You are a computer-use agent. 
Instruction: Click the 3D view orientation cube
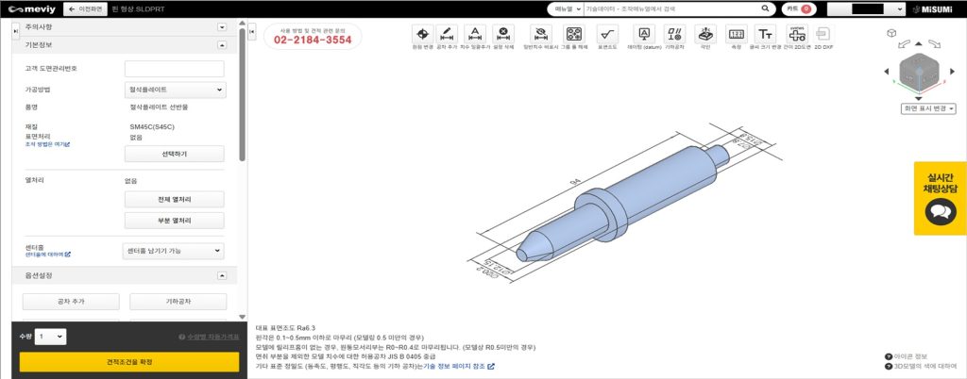[x=918, y=74]
